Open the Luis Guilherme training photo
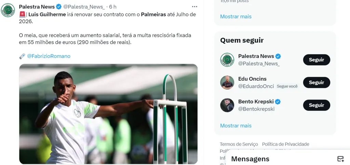Image resolution: width=350 pixels, height=165 pixels. pos(108,114)
